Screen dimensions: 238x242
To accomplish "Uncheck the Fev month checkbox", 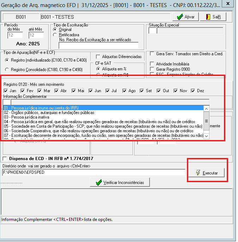I will click(23, 91).
